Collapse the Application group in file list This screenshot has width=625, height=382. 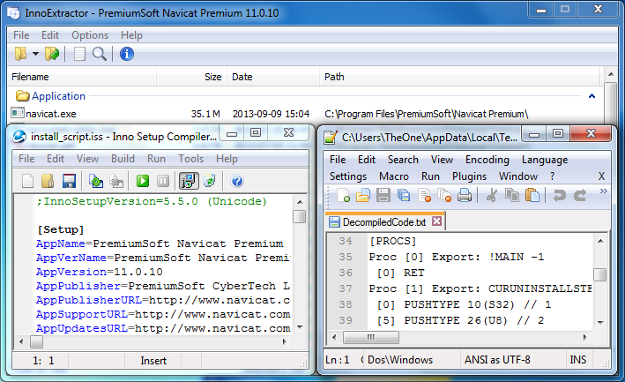tap(592, 96)
